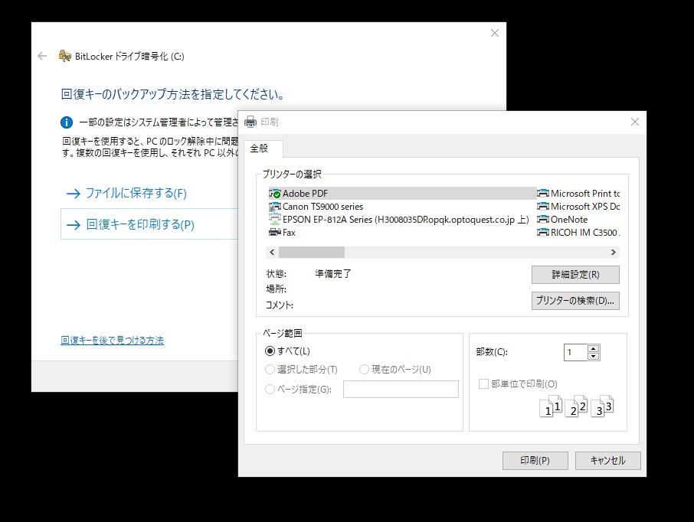Pick the Microsoft XPS Document printer icon
Screen dimensions: 694x522
tap(543, 207)
